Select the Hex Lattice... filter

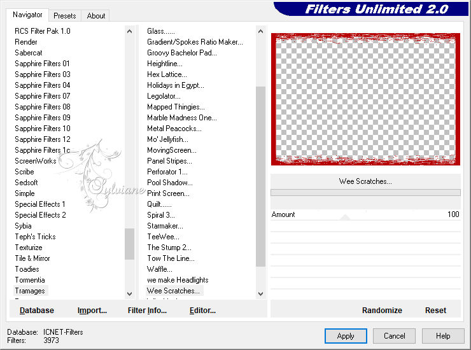tap(167, 74)
